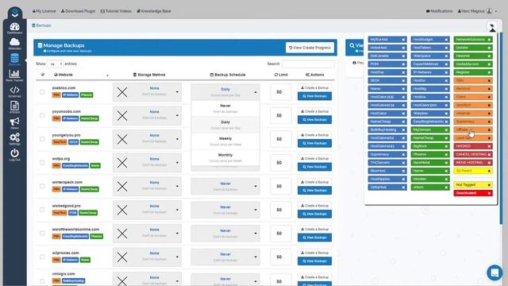Focus the Search input field

click(308, 64)
